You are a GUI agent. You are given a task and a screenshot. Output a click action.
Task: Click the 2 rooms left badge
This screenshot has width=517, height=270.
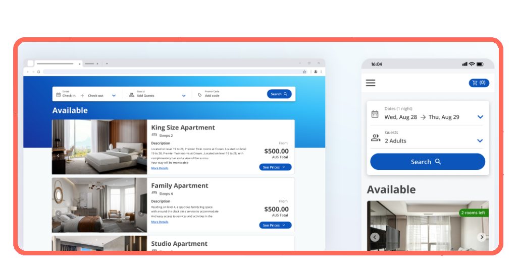pos(474,213)
